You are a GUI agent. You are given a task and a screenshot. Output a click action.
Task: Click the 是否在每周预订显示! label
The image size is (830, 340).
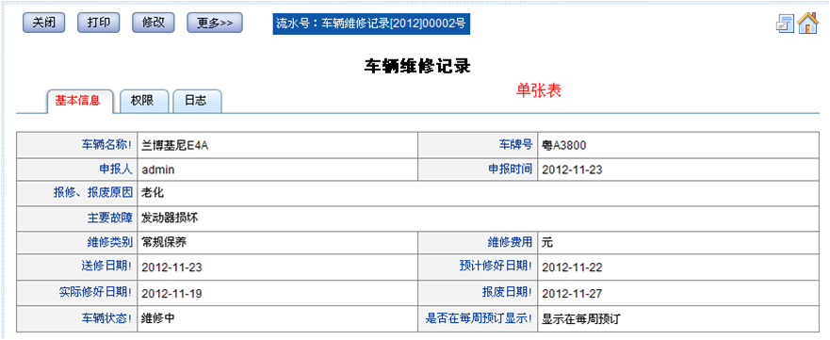pos(478,317)
